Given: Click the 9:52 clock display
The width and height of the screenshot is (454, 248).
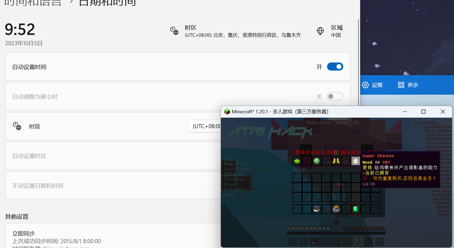Looking at the screenshot, I should pos(20,29).
